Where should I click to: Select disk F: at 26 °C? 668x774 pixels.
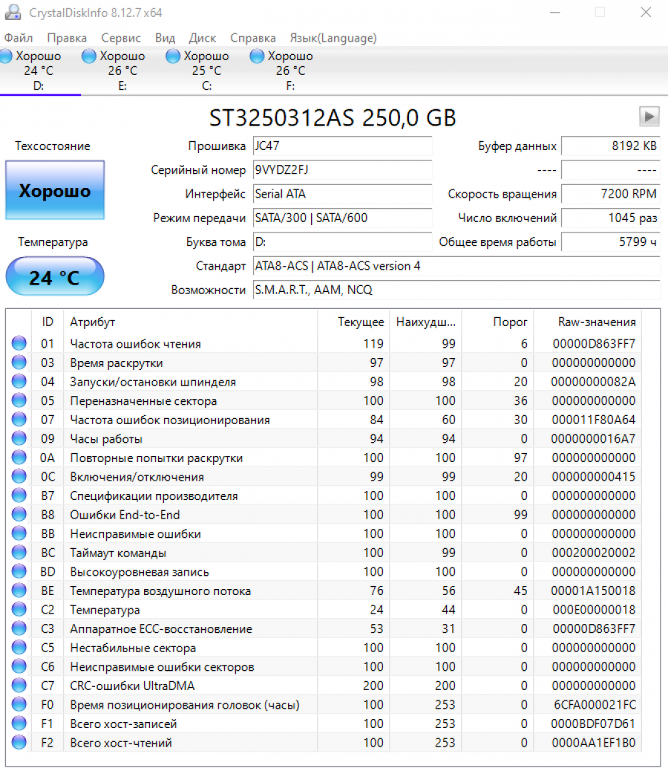click(289, 71)
